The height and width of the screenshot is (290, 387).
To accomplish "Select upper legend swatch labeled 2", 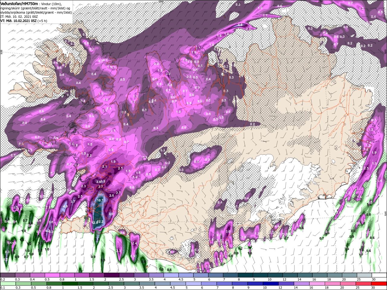I will (x=112, y=275).
